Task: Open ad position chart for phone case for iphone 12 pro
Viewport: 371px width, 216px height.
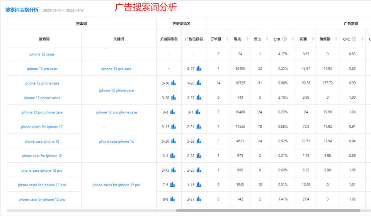Action: (x=199, y=199)
